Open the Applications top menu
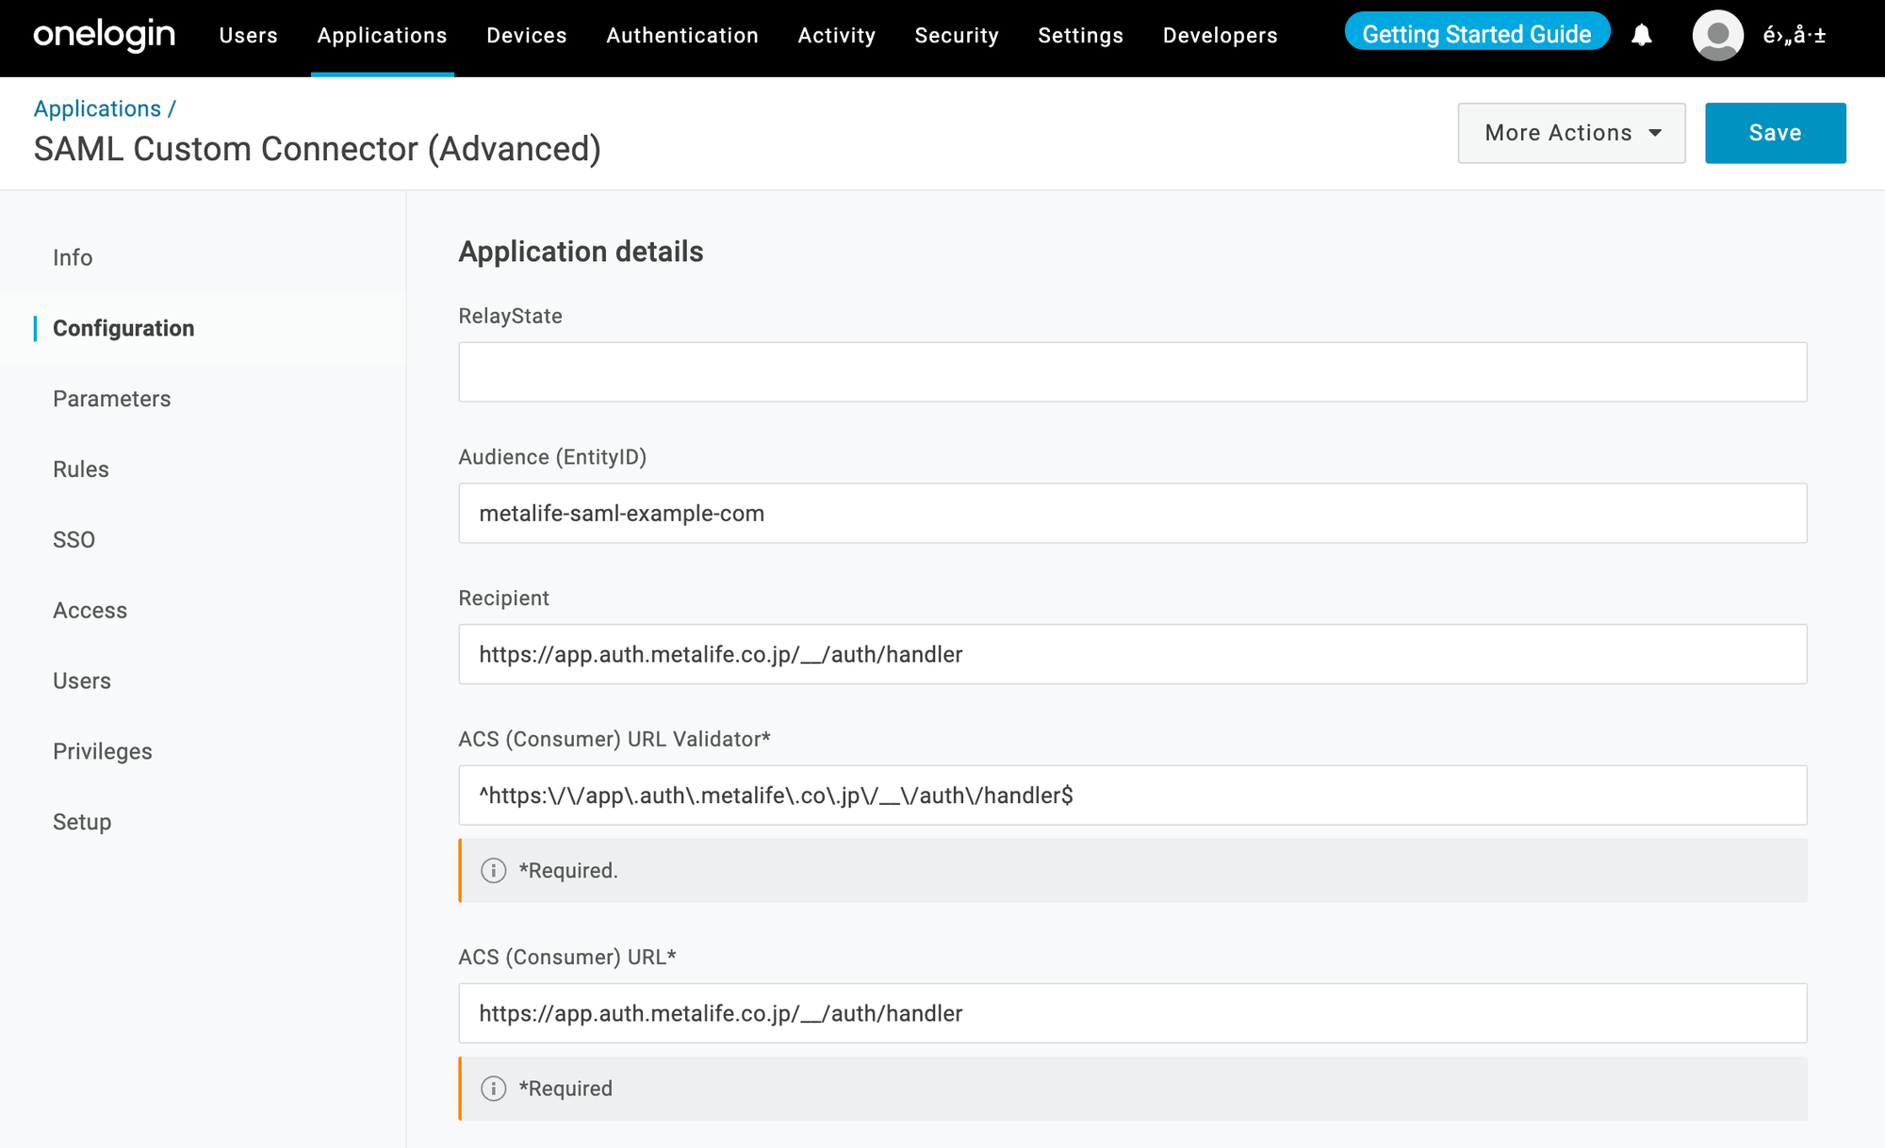 [382, 35]
